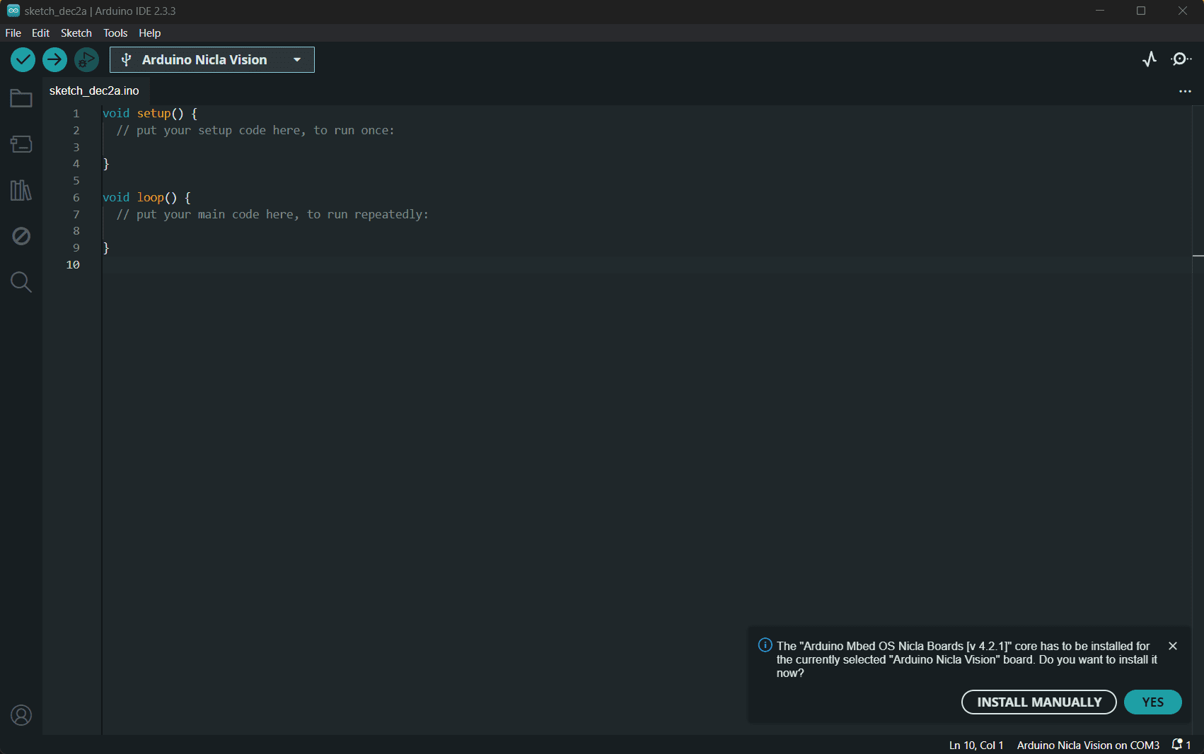Open the File menu
This screenshot has height=754, width=1204.
[x=13, y=33]
